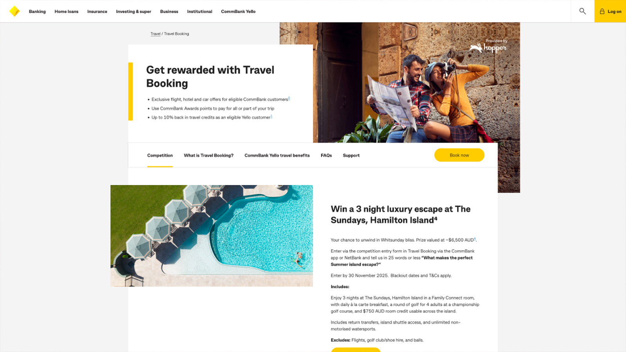Open CommBank Yello travel benefits tab
626x352 pixels.
tap(277, 155)
